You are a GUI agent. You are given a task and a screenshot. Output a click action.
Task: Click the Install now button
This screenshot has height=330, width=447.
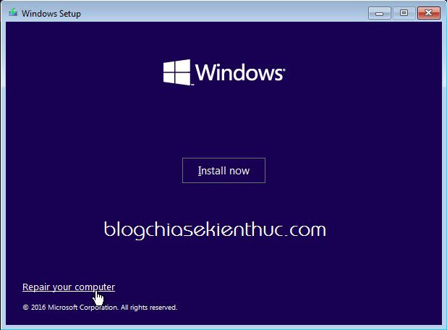point(223,170)
